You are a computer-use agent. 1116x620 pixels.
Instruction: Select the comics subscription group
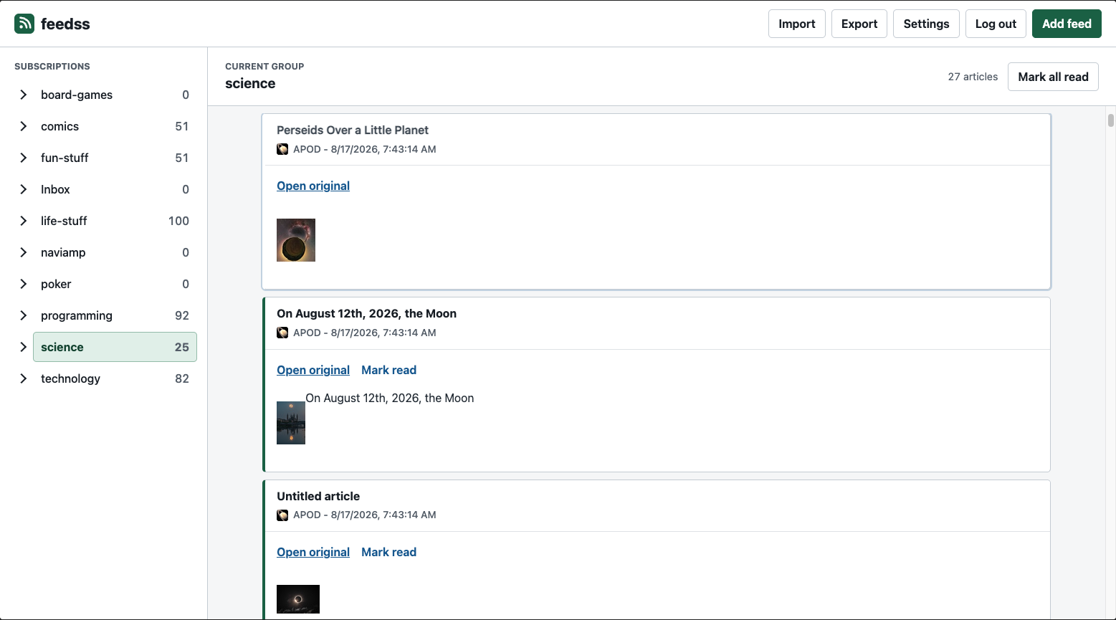[x=115, y=126]
